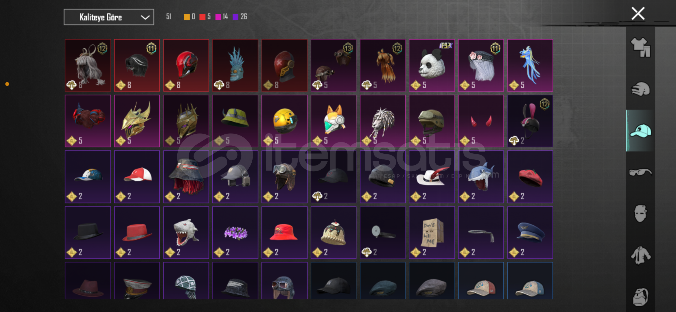The image size is (676, 312).
Task: Open the face mask category
Action: (x=640, y=213)
